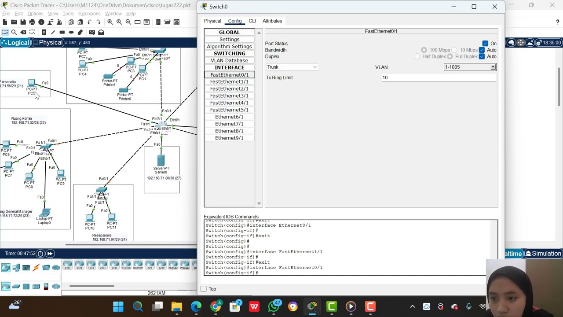
Task: Add the 2911 router from the device list
Action: (x=114, y=265)
